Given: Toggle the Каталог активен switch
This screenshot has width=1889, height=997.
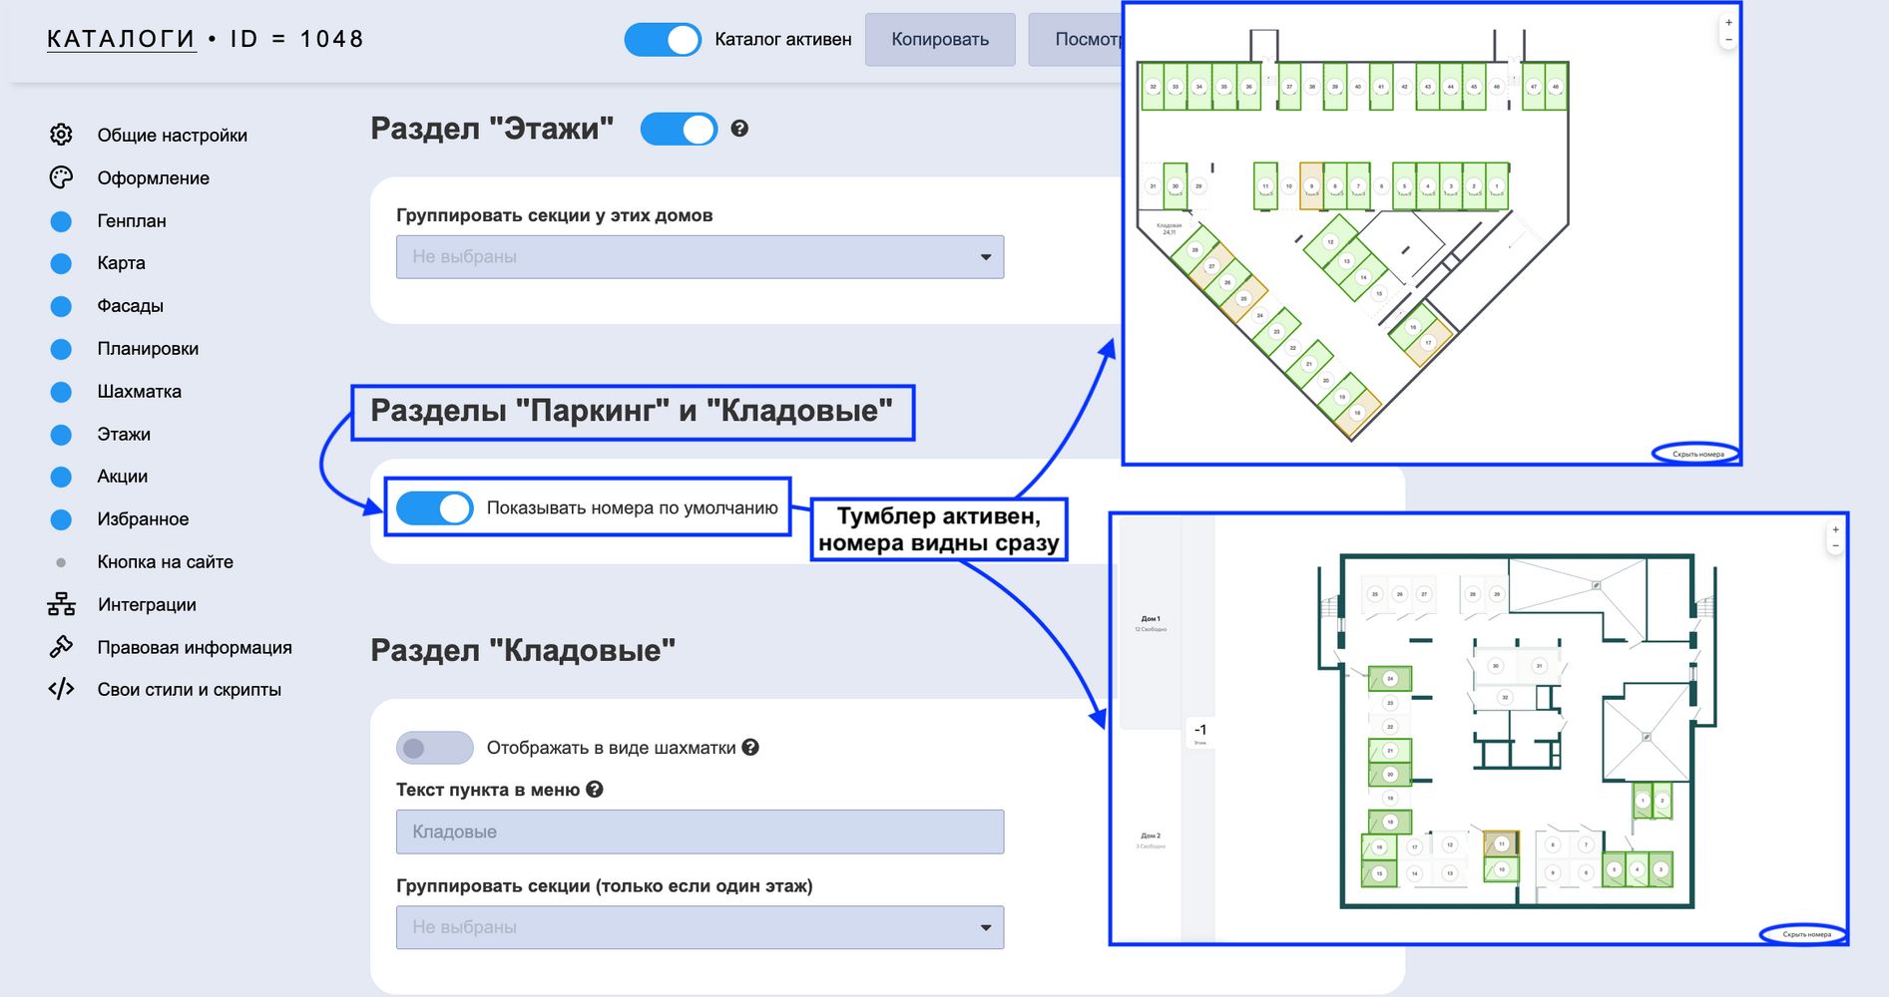Looking at the screenshot, I should click(663, 40).
